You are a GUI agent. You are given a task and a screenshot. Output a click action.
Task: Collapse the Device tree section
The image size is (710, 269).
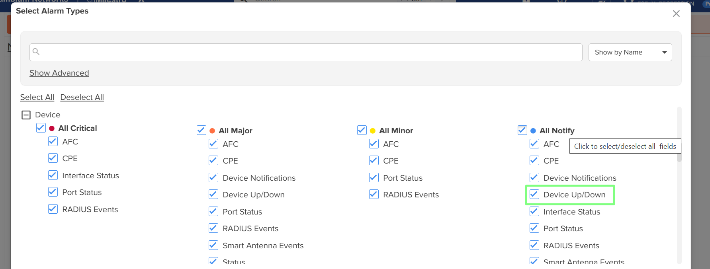pos(26,115)
